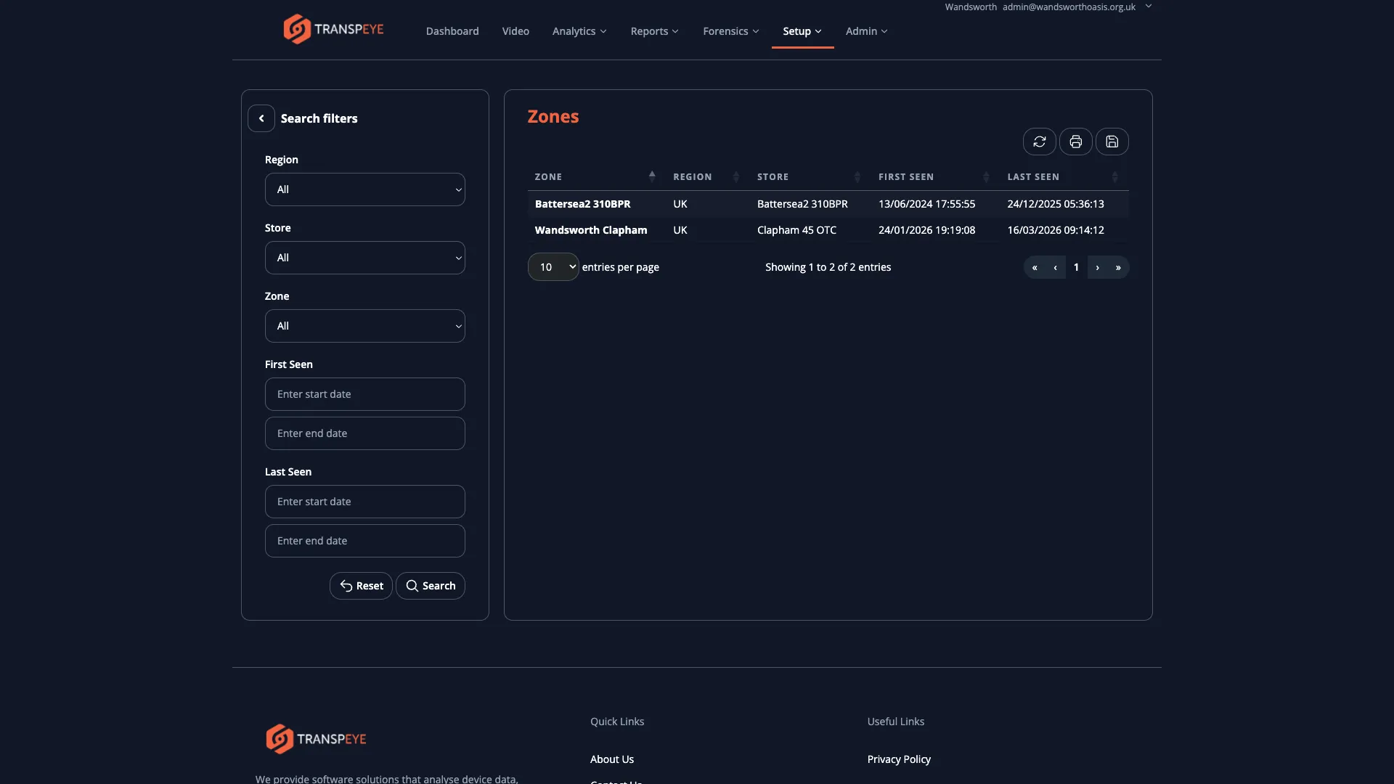Click the save/export icon button
Image resolution: width=1394 pixels, height=784 pixels.
tap(1112, 142)
